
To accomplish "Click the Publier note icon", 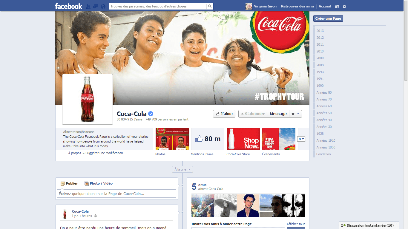I will [x=63, y=184].
